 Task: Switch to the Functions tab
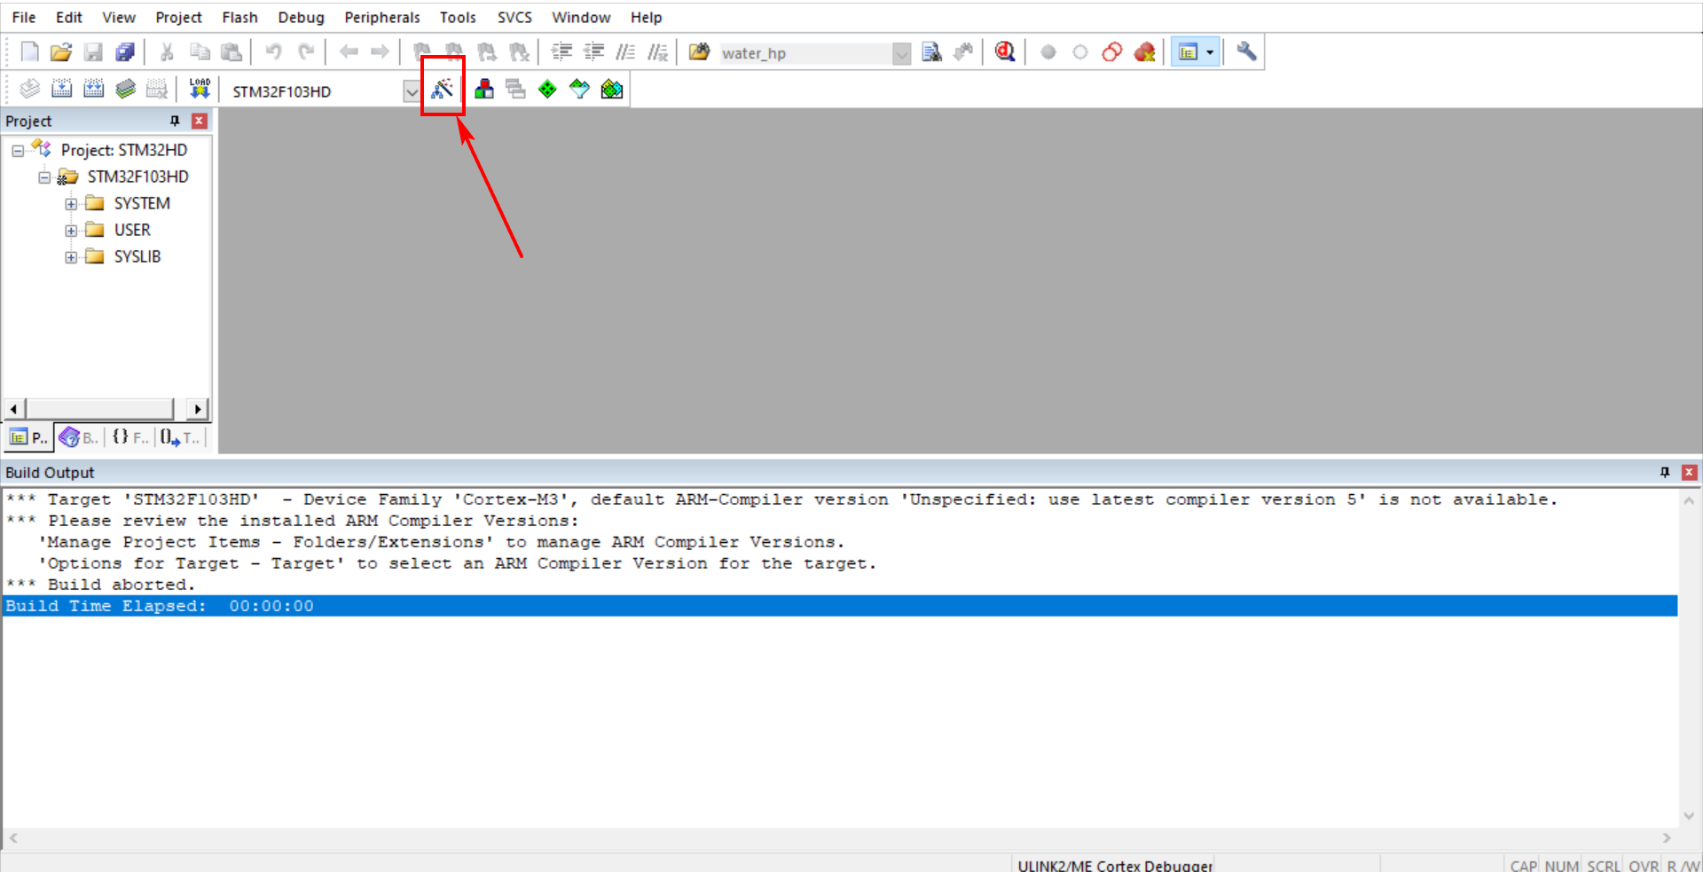[129, 437]
